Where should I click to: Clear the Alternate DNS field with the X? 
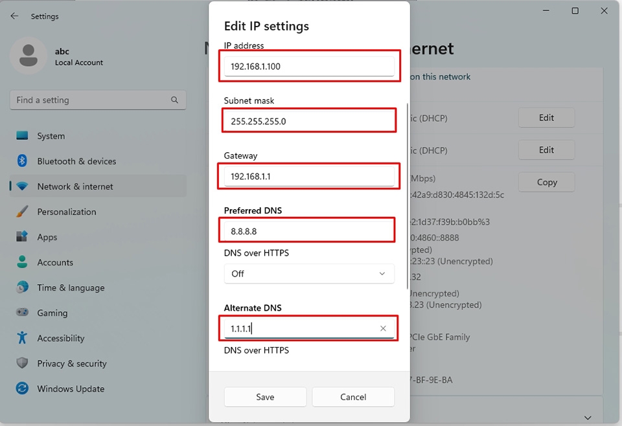[x=383, y=328]
